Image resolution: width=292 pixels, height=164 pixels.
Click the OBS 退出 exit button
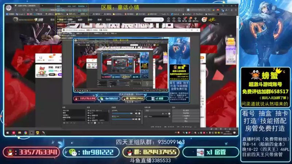click(186, 121)
